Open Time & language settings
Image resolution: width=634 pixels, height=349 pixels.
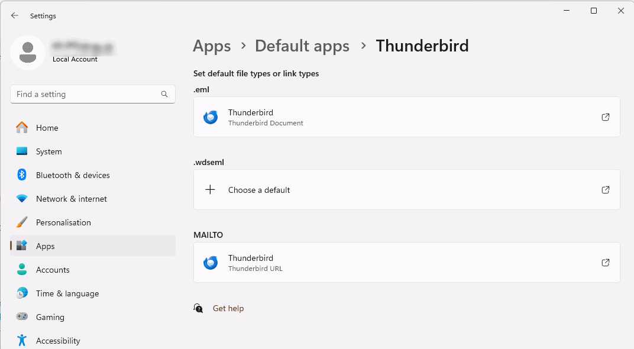coord(93,293)
